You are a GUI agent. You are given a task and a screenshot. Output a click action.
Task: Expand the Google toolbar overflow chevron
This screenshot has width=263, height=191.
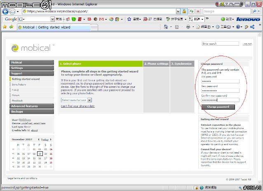tap(207, 19)
